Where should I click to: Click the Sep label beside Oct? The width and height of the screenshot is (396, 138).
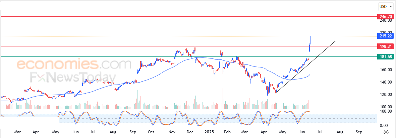[x=133, y=132]
